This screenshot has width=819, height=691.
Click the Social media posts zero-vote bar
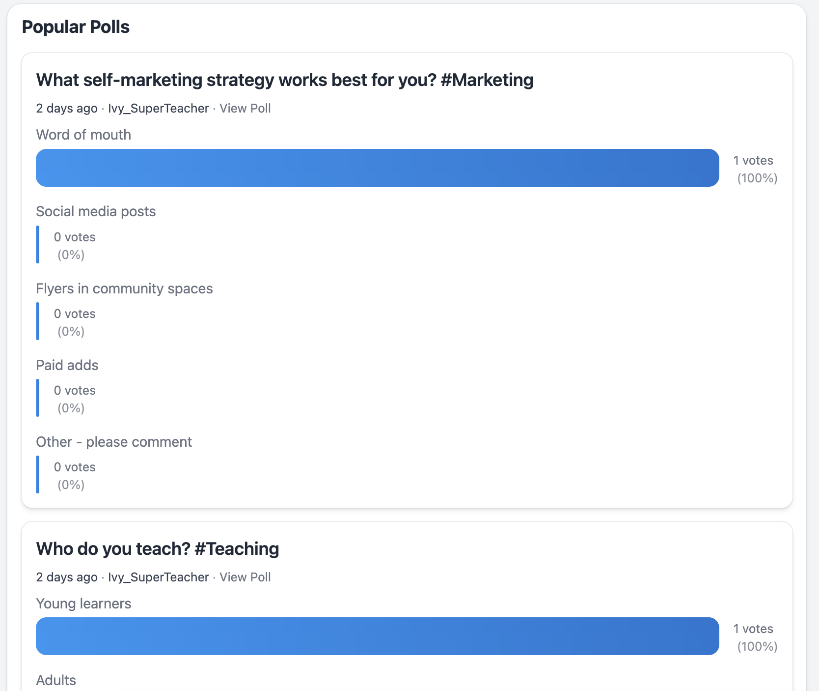(x=38, y=245)
